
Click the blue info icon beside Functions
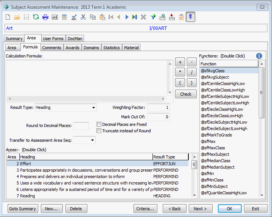tap(259, 56)
